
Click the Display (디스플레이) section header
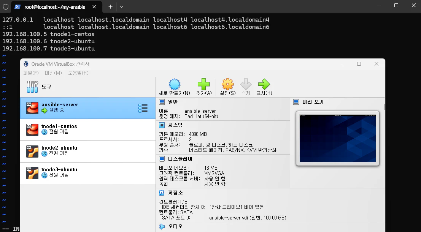pos(180,159)
